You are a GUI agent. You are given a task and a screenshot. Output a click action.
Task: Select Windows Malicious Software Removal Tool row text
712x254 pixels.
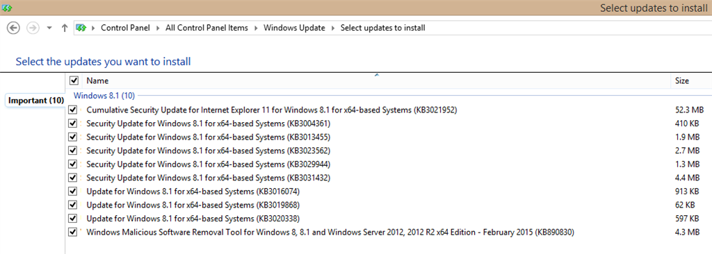tap(330, 232)
